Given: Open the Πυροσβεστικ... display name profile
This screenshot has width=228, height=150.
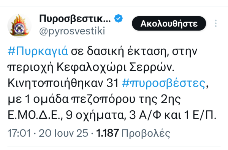Looking at the screenshot, I should click(75, 19).
